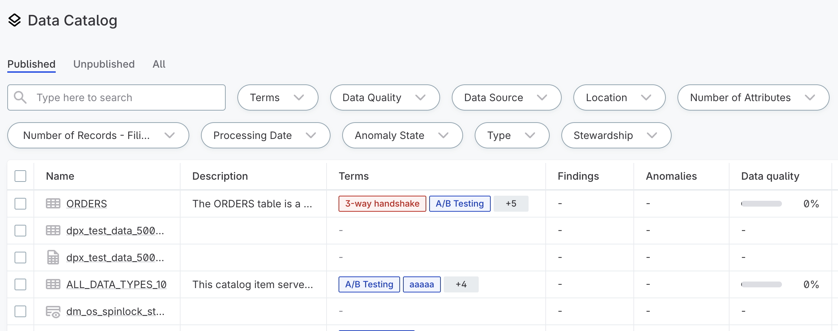Click the table icon beside dpx_test_data_500
This screenshot has width=838, height=331.
[53, 230]
